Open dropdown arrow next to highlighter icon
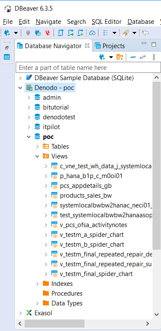Image resolution: width=161 pixels, height=331 pixels. click(134, 33)
